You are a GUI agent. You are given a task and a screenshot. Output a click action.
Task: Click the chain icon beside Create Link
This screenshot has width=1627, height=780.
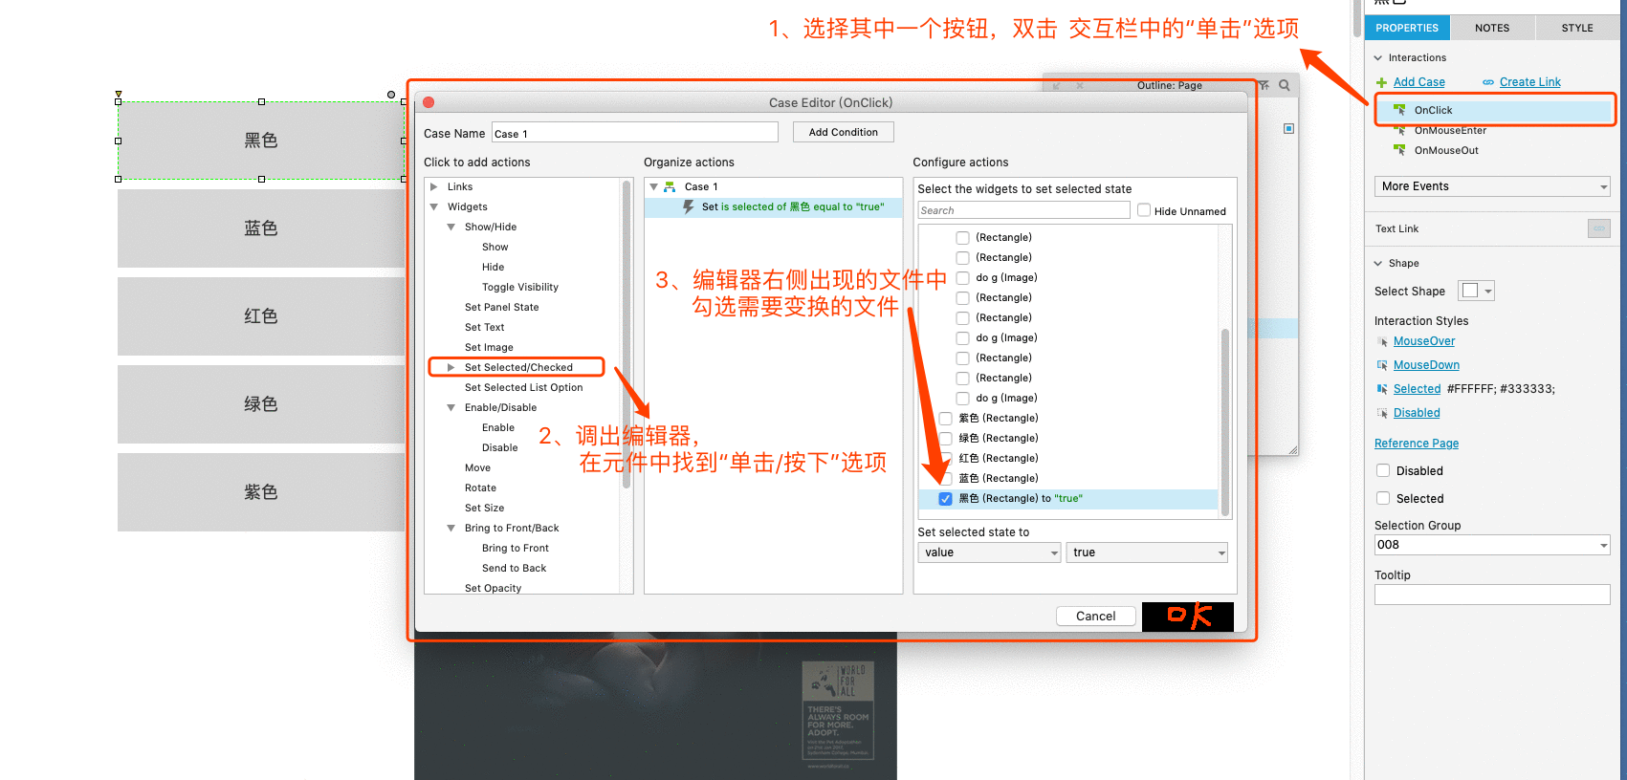(1488, 83)
